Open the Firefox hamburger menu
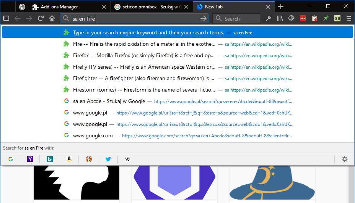The height and width of the screenshot is (203, 355). tap(349, 18)
